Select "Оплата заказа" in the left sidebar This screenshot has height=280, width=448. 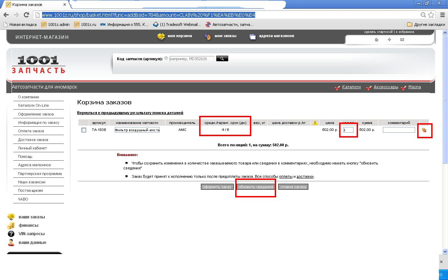[x=31, y=131]
